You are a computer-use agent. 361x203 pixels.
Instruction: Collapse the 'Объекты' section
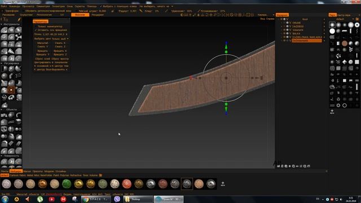tap(1, 109)
